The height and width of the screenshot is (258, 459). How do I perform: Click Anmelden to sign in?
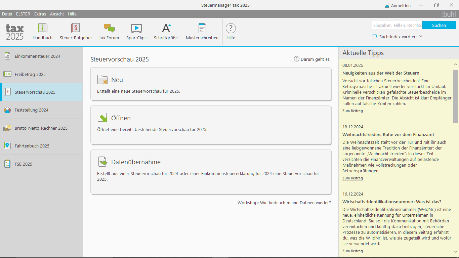[398, 5]
